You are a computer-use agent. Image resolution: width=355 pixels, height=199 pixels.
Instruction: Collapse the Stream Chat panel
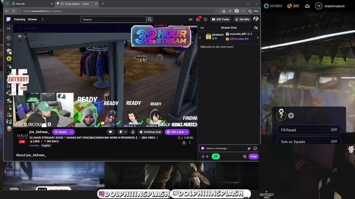click(202, 28)
